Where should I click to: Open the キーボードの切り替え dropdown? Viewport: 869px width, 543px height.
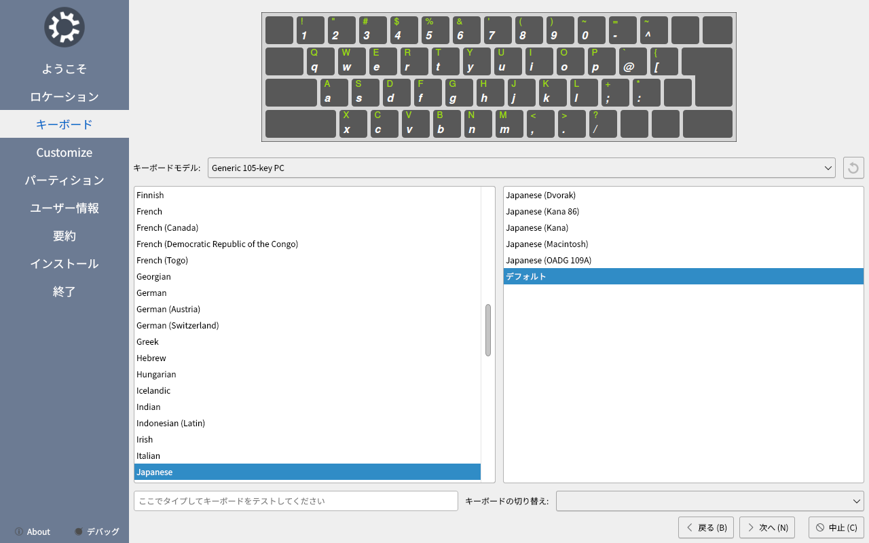click(710, 501)
